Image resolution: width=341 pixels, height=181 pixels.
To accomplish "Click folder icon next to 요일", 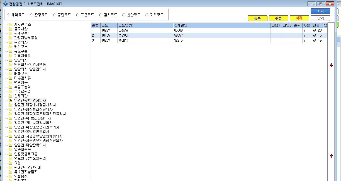I will click(11, 163).
